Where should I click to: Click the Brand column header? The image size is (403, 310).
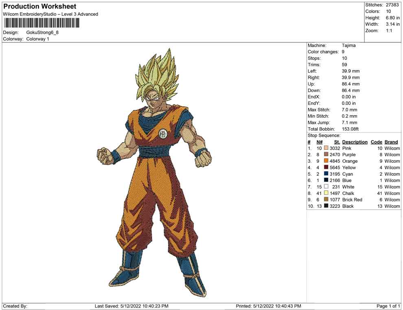[391, 142]
